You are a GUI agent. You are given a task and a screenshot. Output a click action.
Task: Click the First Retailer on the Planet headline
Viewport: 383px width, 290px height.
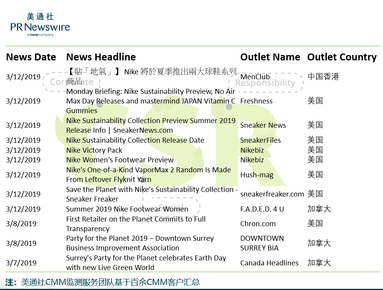[136, 224]
